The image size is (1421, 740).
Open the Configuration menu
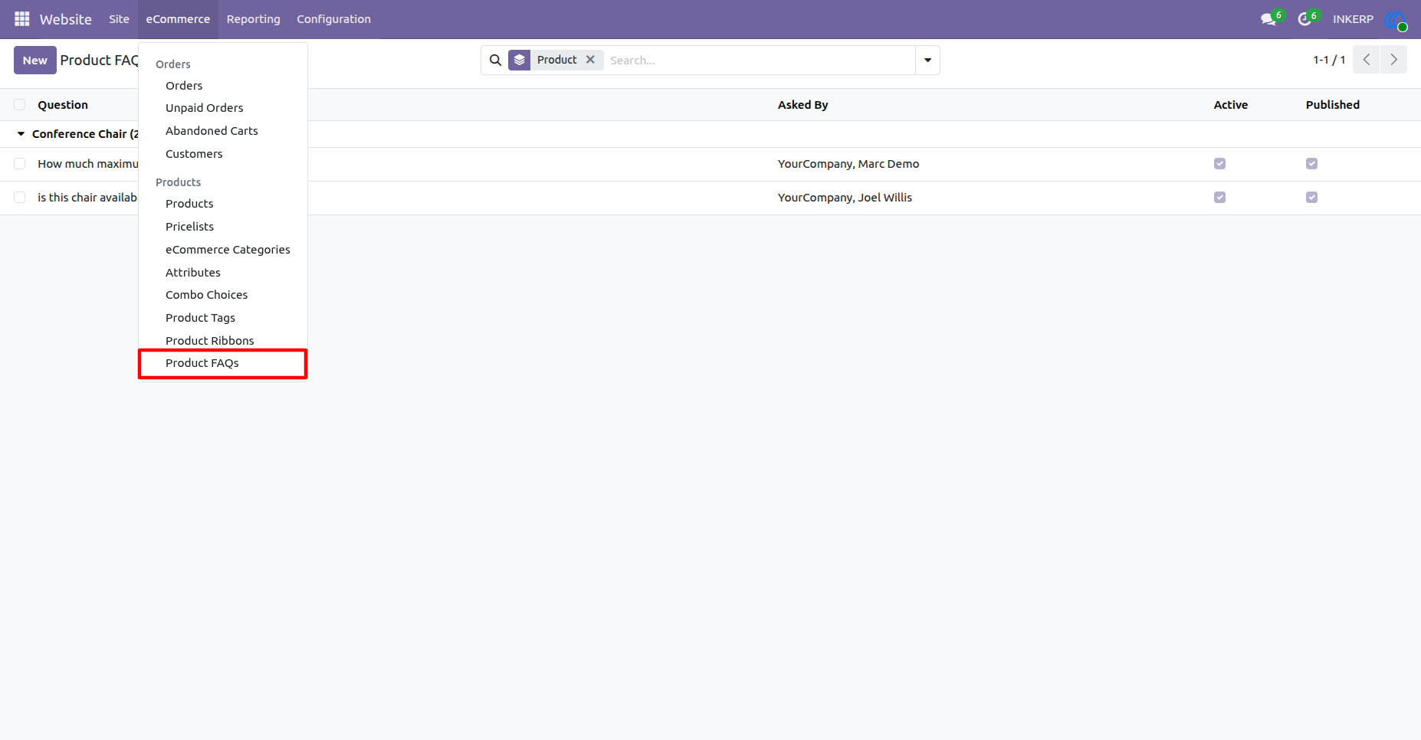(333, 19)
